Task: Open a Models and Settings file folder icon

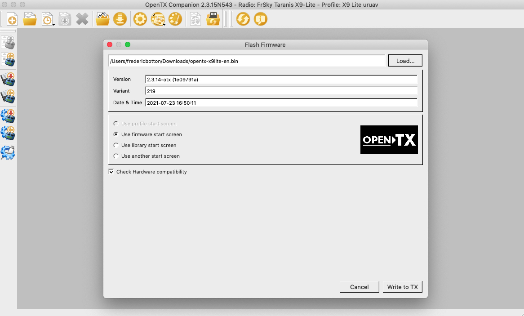Action: 30,19
